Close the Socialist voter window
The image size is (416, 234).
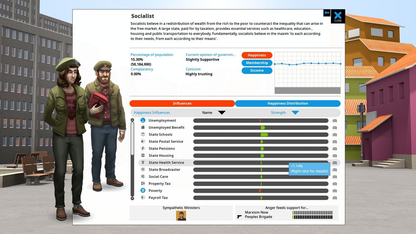pos(338,17)
